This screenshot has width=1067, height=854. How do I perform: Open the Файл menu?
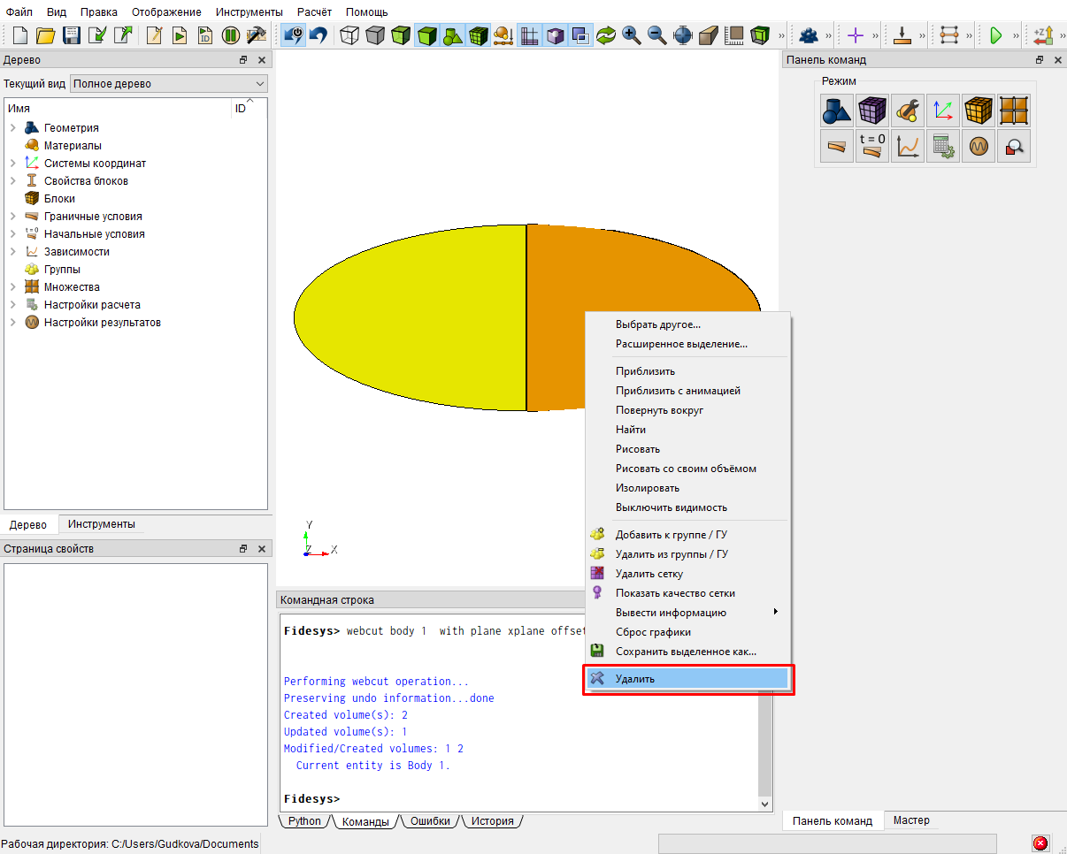click(x=19, y=11)
